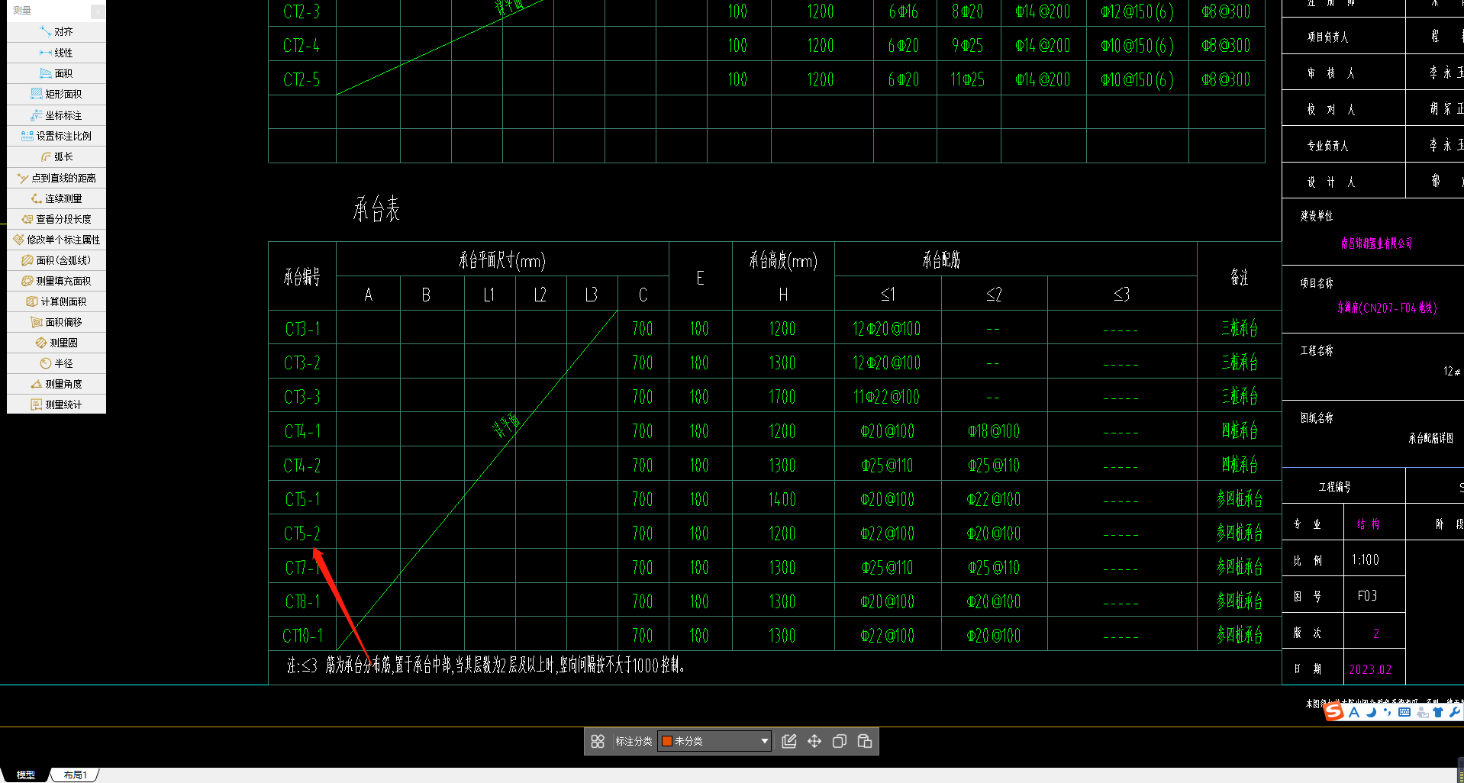The image size is (1464, 783).
Task: Toggle Sogou punctuation mode icon
Action: (1387, 712)
